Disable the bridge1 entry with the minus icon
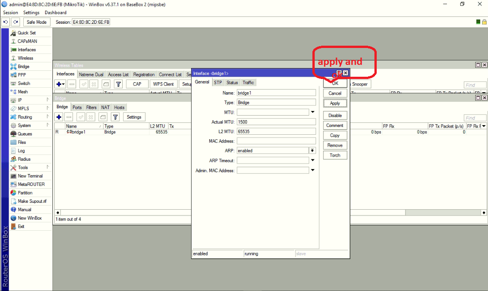 tap(69, 117)
